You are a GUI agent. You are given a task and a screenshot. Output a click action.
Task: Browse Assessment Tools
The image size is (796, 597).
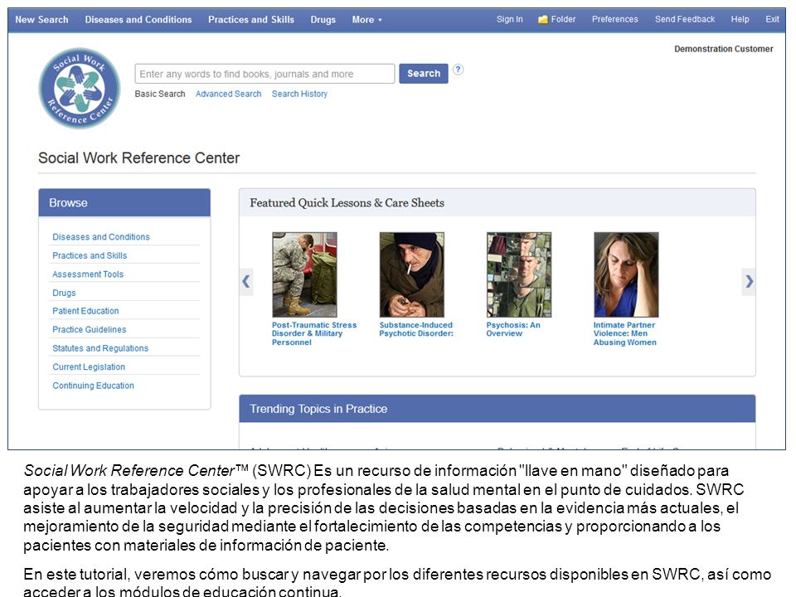(88, 274)
